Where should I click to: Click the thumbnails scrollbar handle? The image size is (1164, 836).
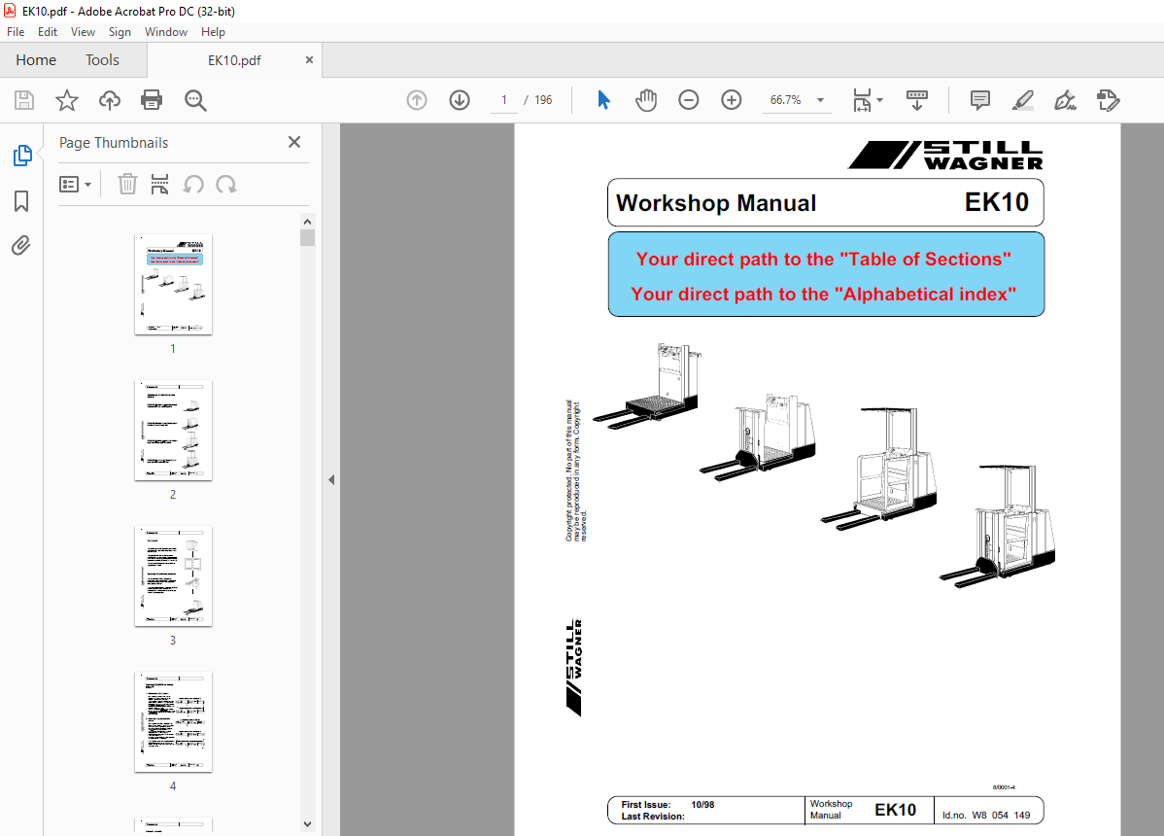307,237
